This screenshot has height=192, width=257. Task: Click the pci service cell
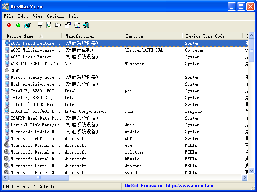pos(128,91)
